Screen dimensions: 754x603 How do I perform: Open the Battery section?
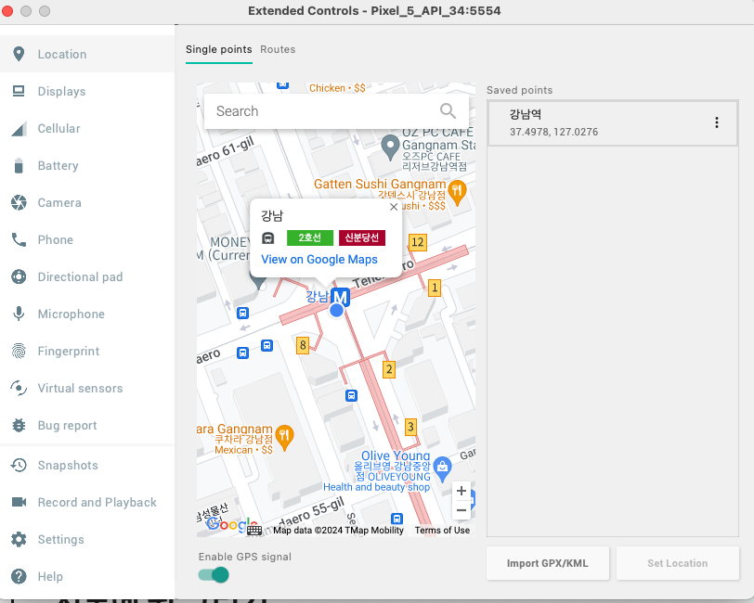(x=87, y=165)
